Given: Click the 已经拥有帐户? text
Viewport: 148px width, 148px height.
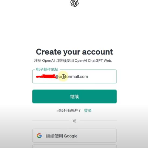Looking at the screenshot, I should point(68,110).
